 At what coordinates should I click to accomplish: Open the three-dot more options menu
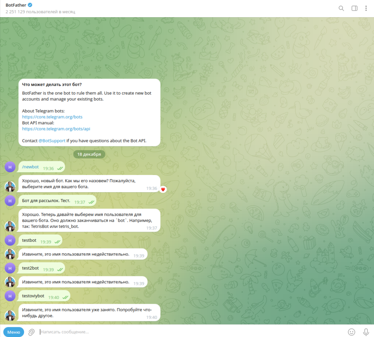click(x=366, y=8)
